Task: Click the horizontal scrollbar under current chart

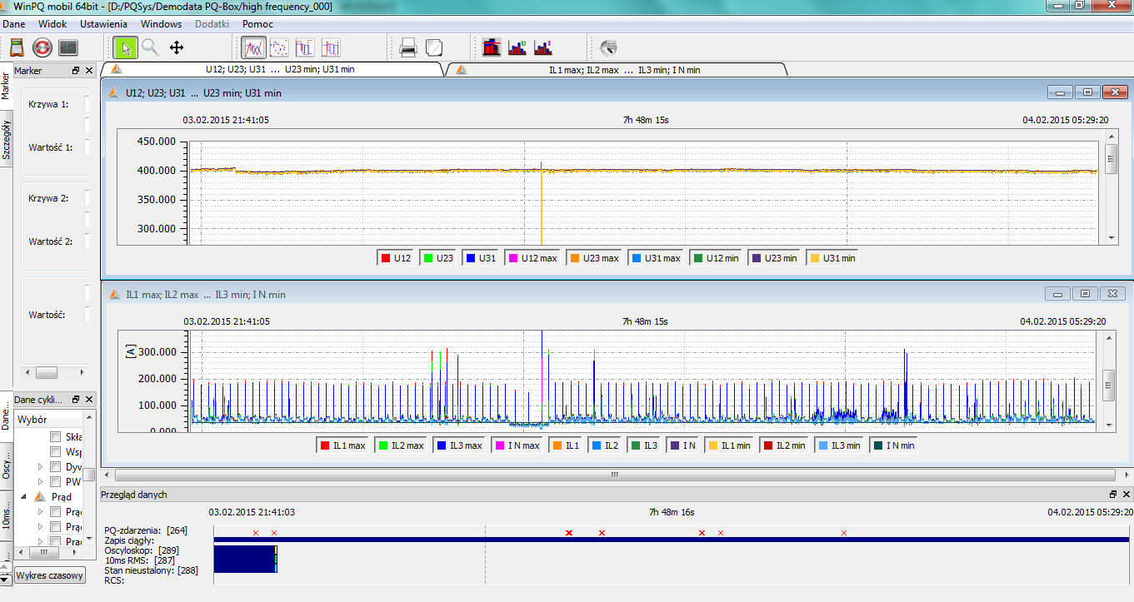Action: pos(614,475)
